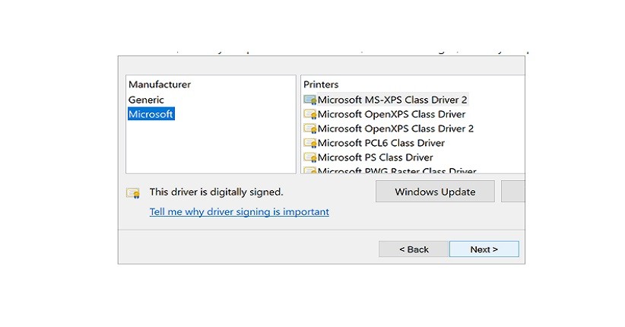The width and height of the screenshot is (625, 327).
Task: Click certificate icon beside Microsoft PS Class Driver
Action: (309, 157)
